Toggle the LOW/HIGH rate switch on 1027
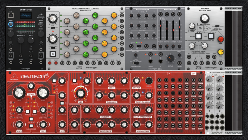This screenshot has height=140, width=248. point(53,28)
